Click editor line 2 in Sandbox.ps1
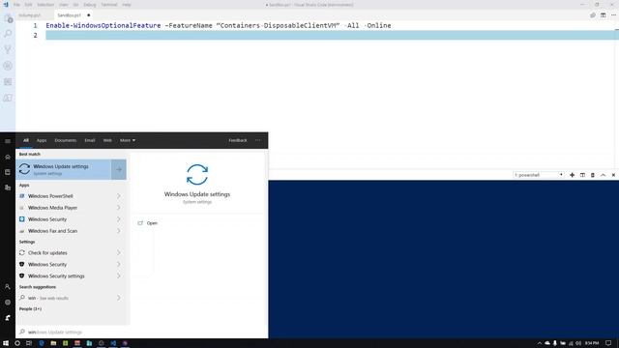This screenshot has height=348, width=619. coord(332,35)
